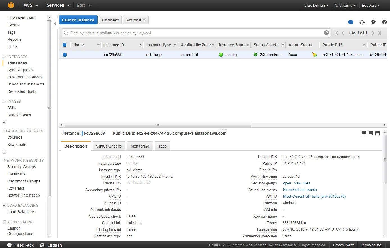
Task: Go to next page of results
Action: [373, 33]
